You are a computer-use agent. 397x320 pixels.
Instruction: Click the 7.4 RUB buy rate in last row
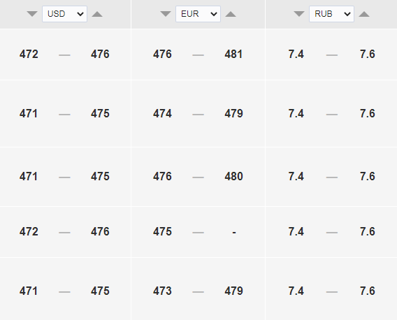296,291
